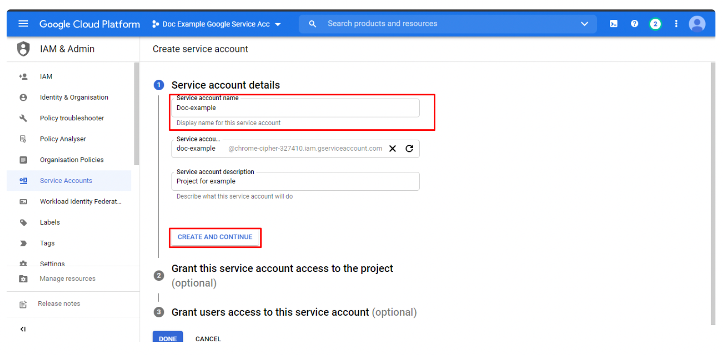Open Manage resources link
This screenshot has width=723, height=355.
68,279
